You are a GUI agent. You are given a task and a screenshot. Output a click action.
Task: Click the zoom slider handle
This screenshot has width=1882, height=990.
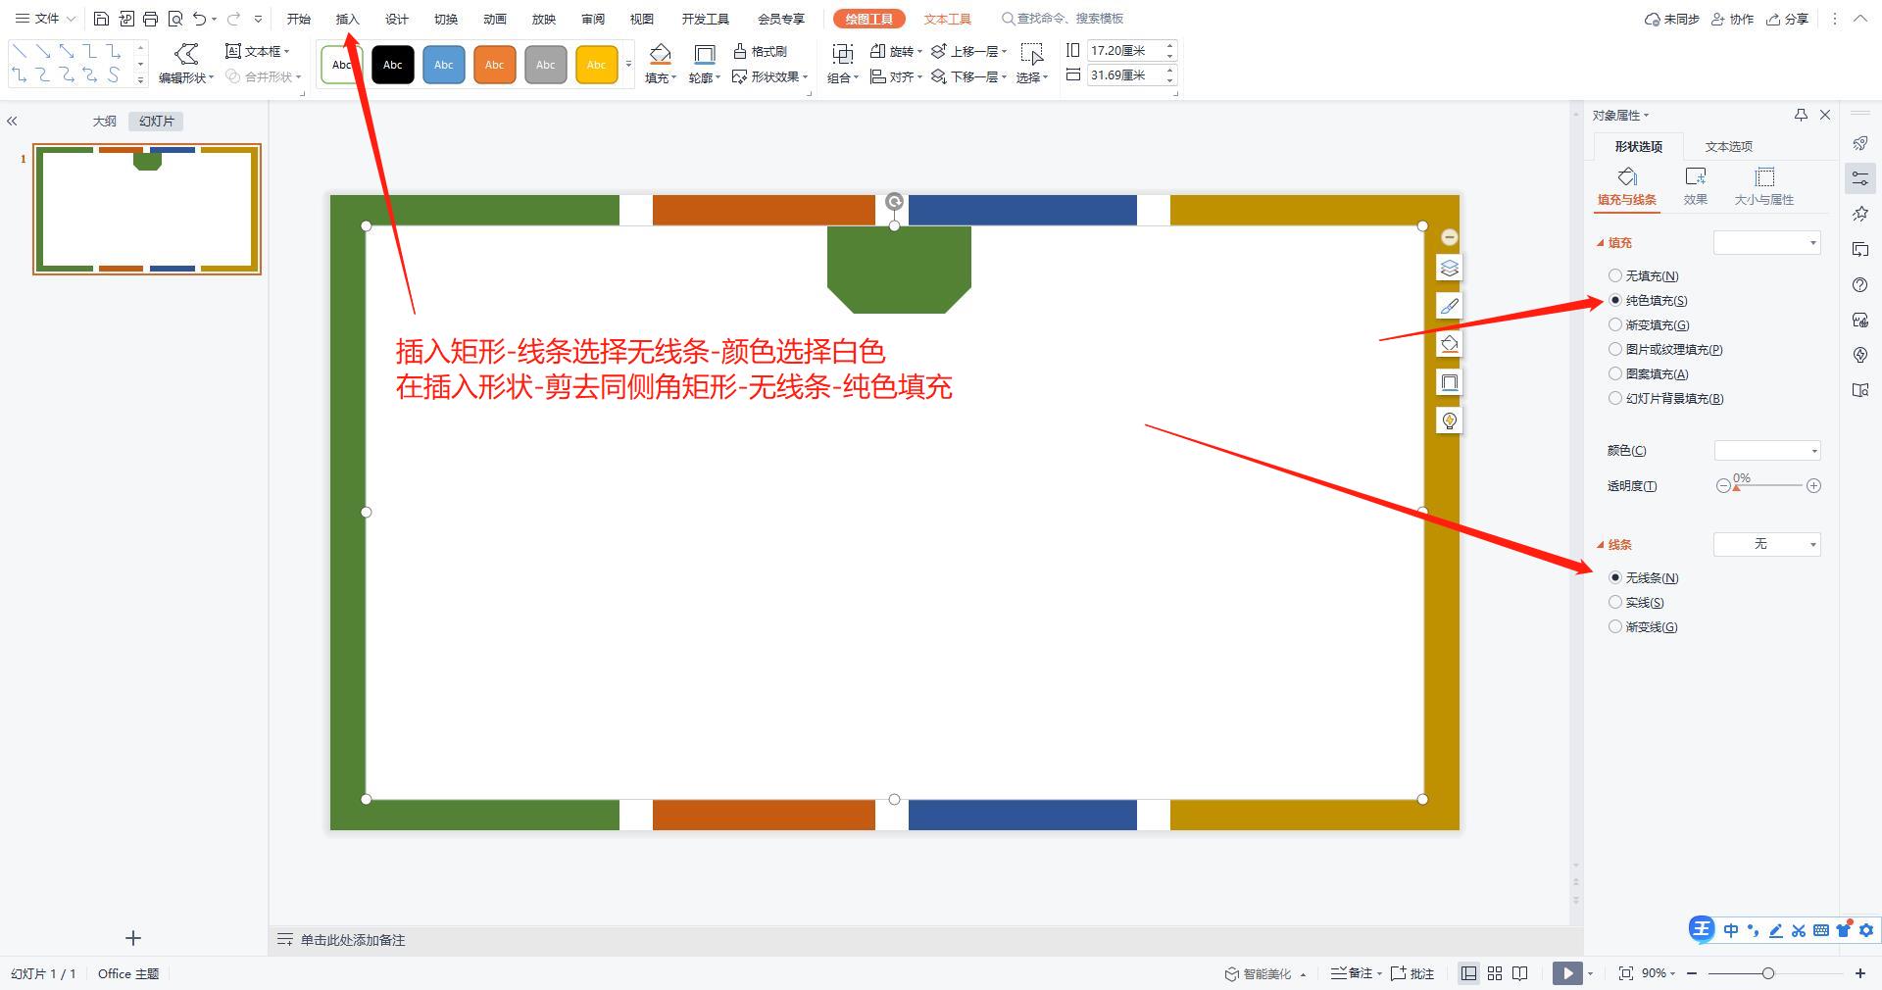[1768, 973]
